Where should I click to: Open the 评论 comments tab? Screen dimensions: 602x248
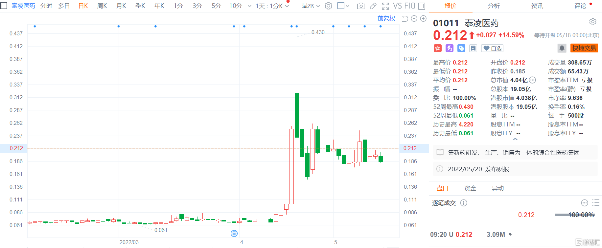(x=580, y=6)
